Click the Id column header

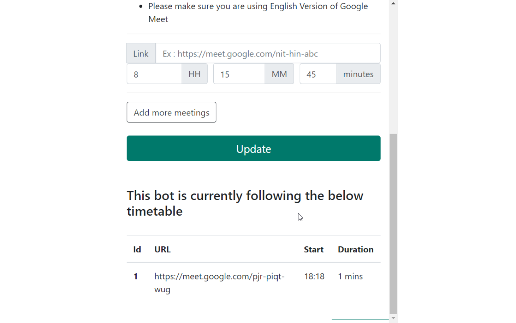(137, 250)
